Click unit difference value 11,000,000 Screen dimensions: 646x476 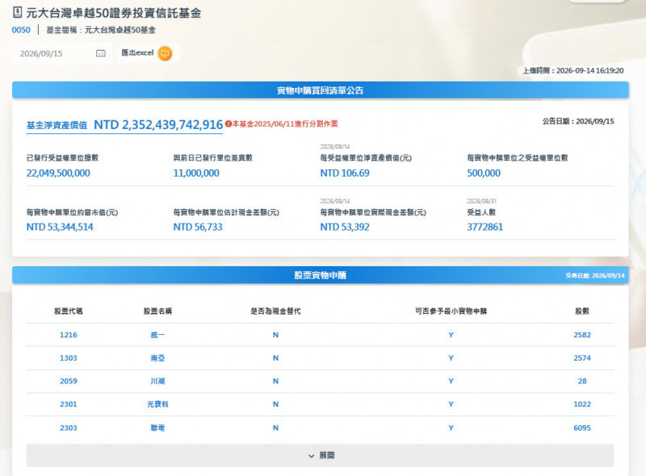(x=196, y=173)
